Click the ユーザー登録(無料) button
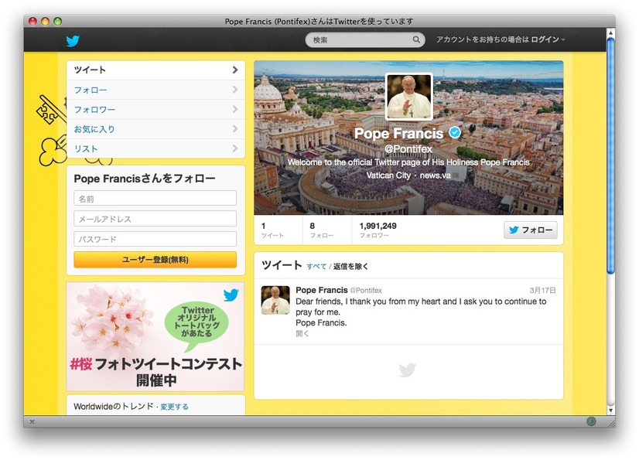 [155, 260]
